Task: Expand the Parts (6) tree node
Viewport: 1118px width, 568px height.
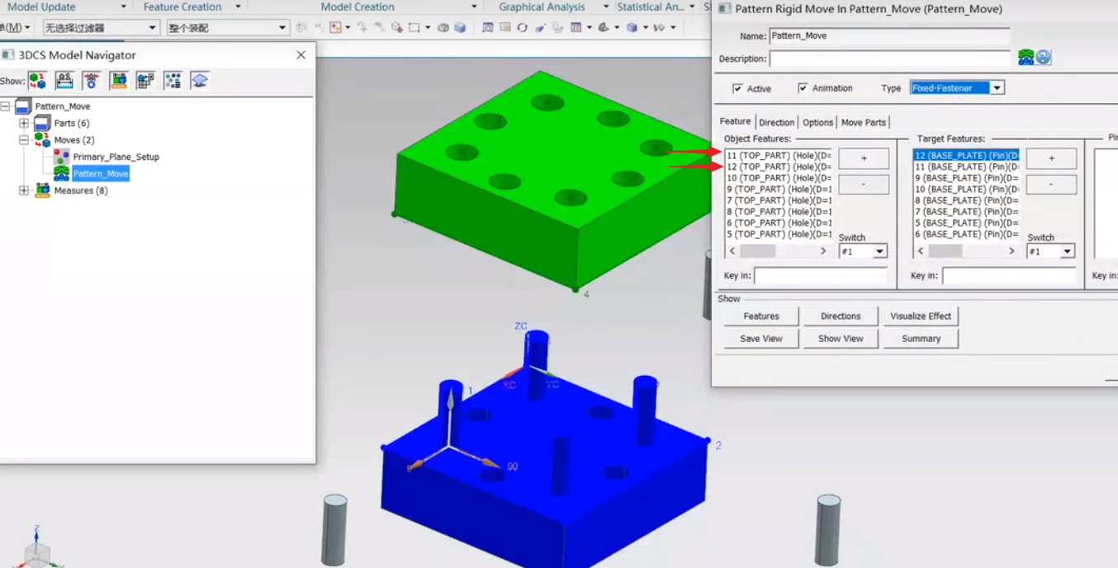Action: click(24, 123)
